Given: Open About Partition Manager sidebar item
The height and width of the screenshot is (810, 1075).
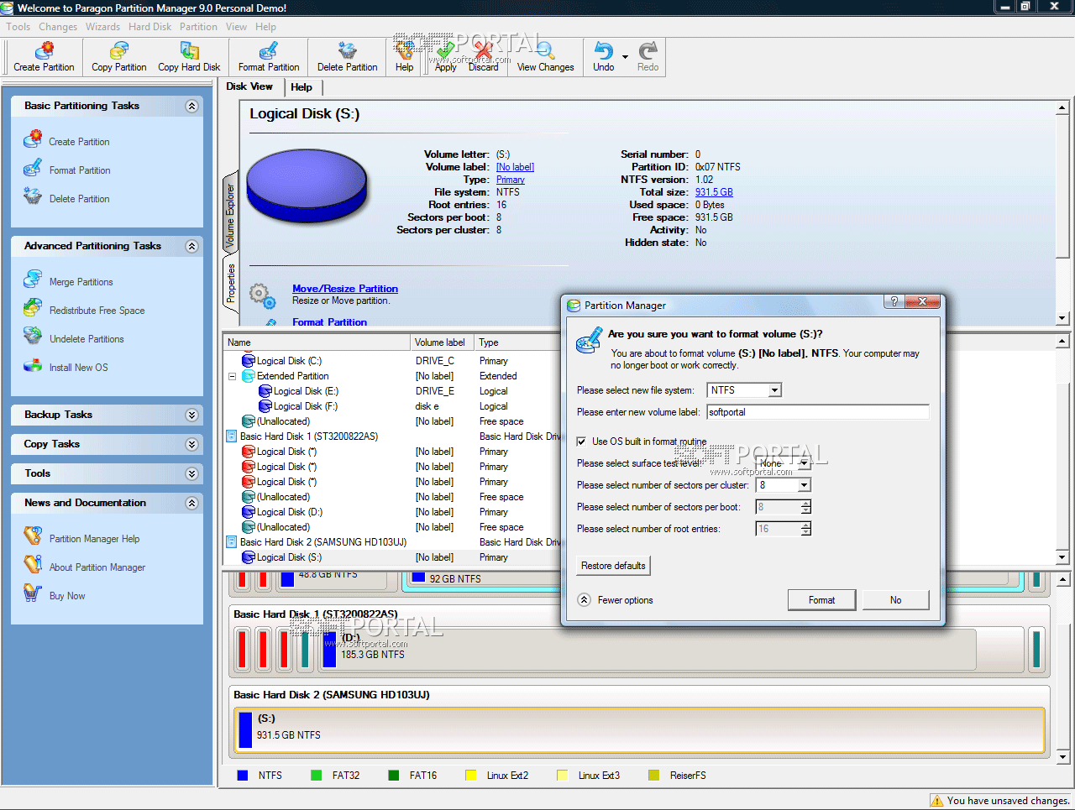Looking at the screenshot, I should (97, 567).
